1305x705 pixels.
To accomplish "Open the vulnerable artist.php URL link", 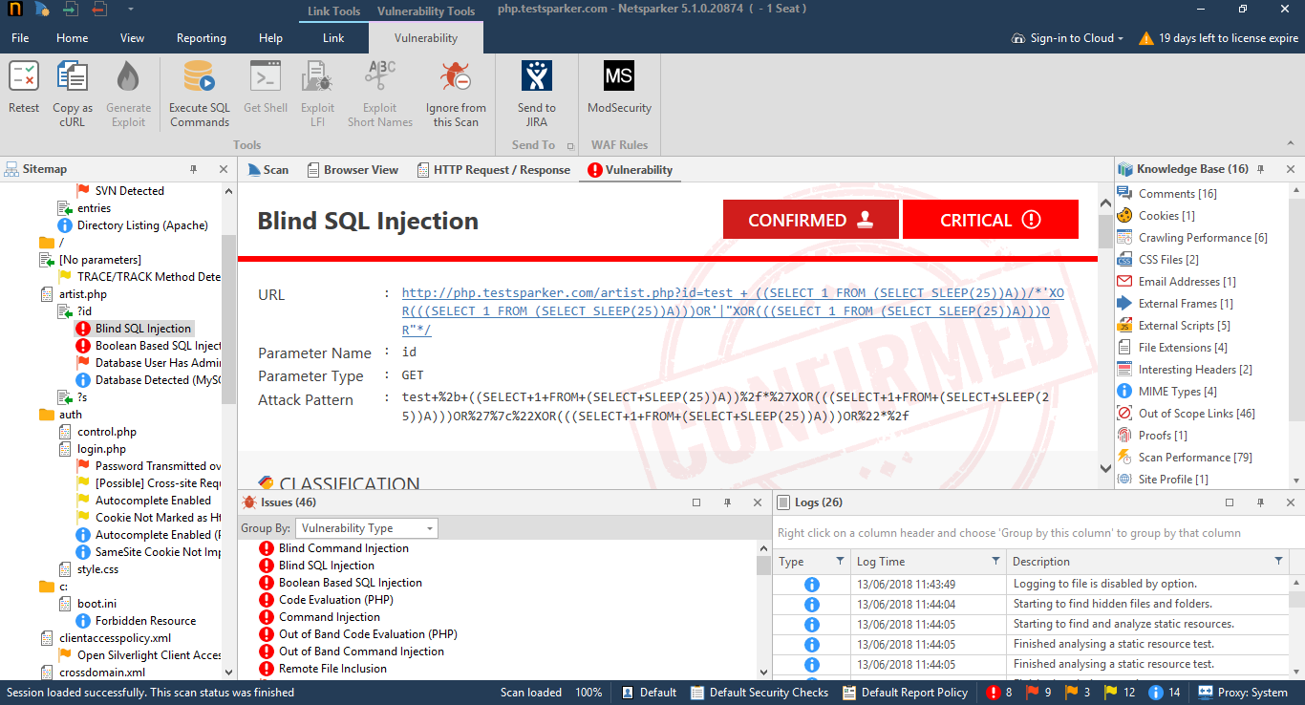I will pos(733,311).
